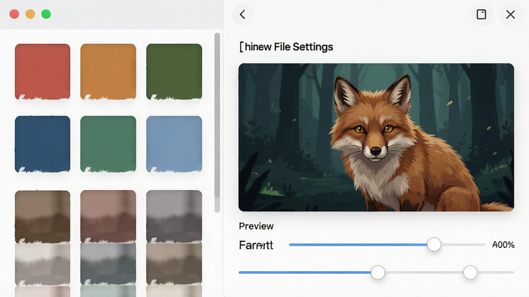The height and width of the screenshot is (297, 529).
Task: Pick the slate blue-gray texture thumbnail
Action: click(108, 265)
